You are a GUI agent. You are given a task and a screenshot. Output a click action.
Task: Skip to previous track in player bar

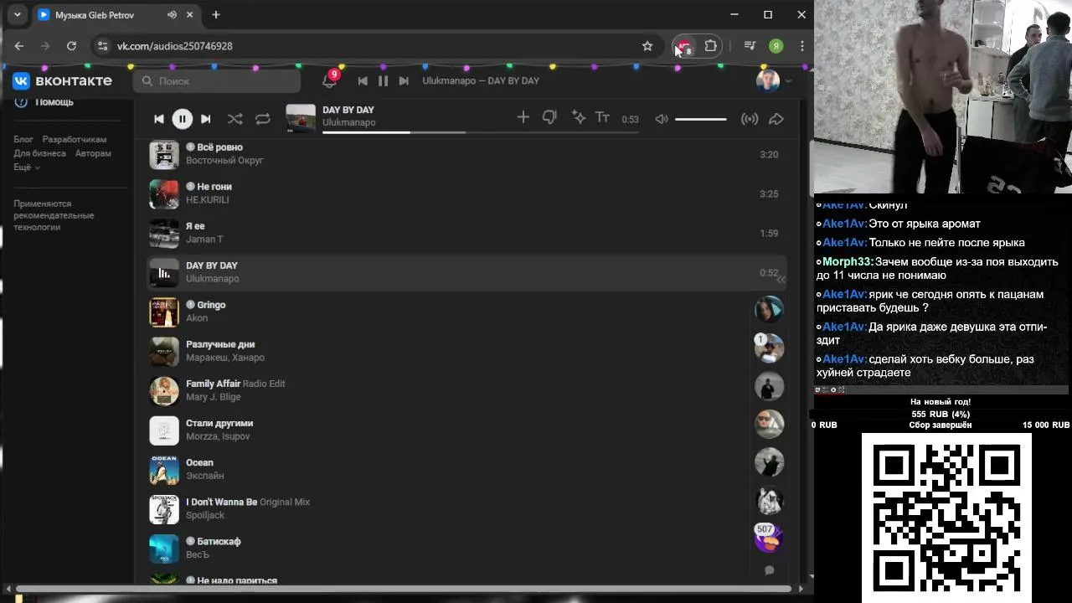pyautogui.click(x=159, y=119)
